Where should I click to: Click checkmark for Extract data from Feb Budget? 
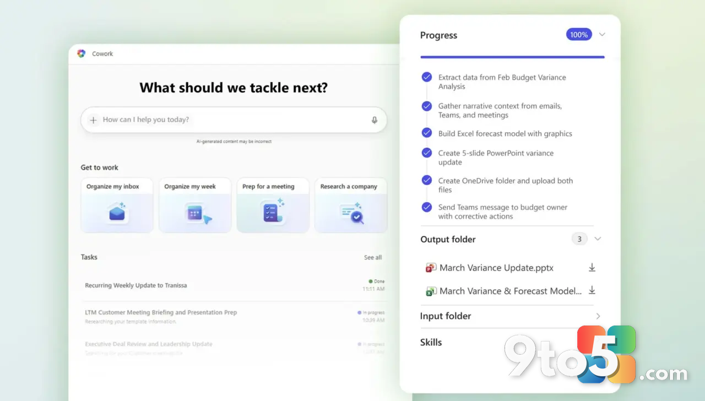pyautogui.click(x=427, y=77)
